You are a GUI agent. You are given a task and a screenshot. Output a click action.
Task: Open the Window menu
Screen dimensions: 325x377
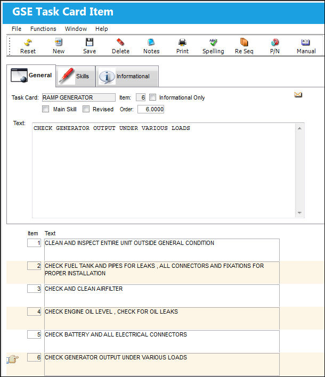point(76,29)
